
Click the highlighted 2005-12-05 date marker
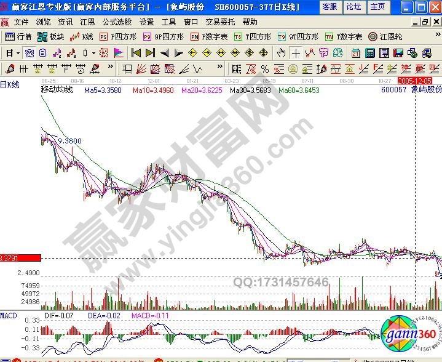[415, 81]
